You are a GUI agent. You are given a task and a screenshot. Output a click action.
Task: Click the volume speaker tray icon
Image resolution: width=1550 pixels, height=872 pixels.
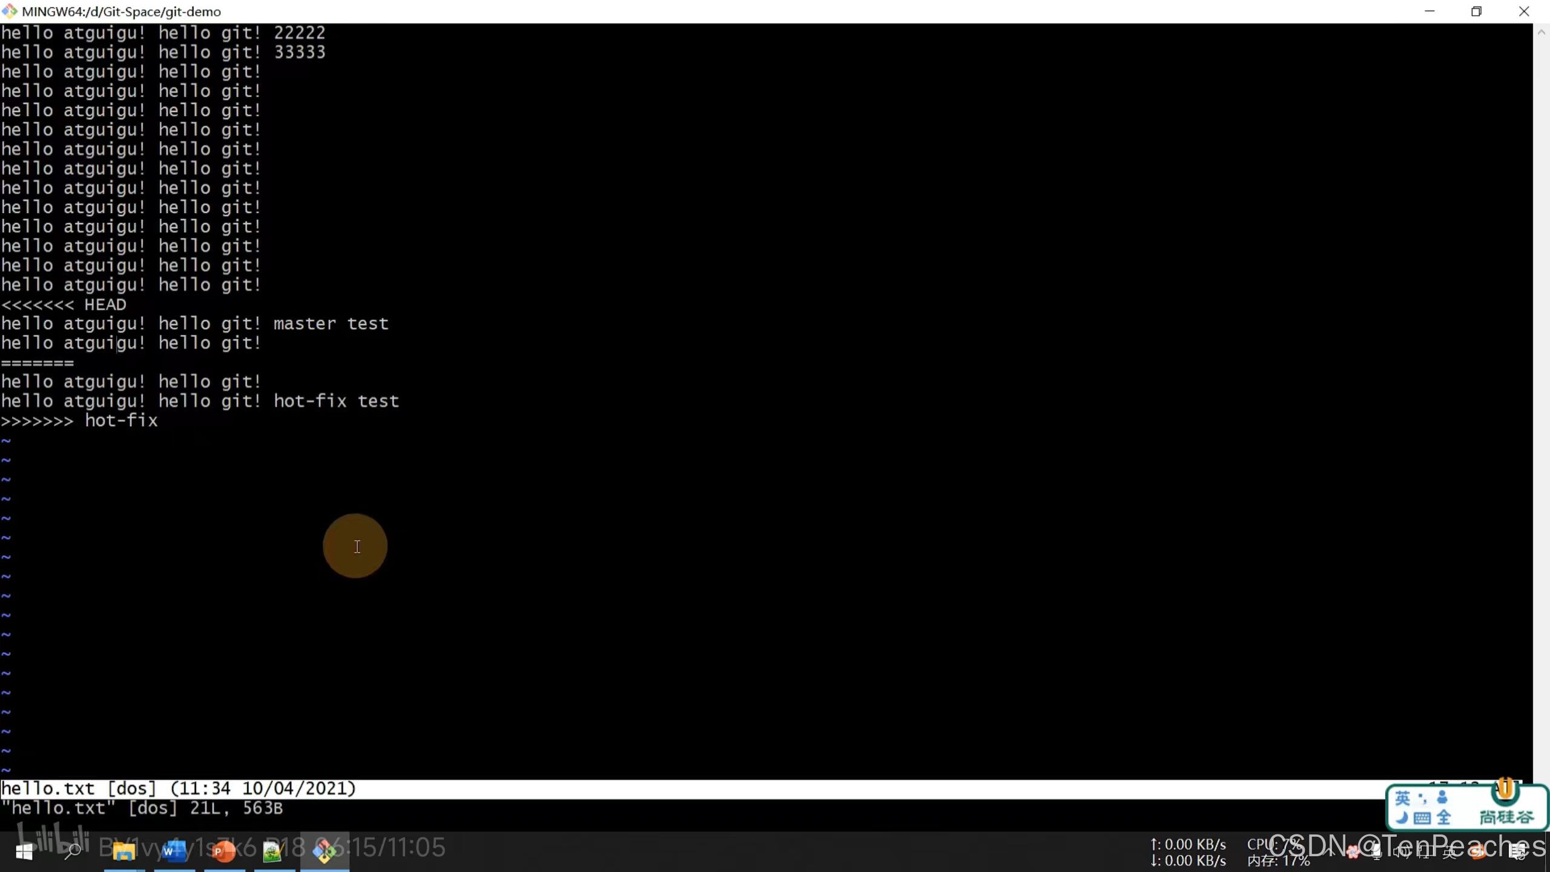1400,852
